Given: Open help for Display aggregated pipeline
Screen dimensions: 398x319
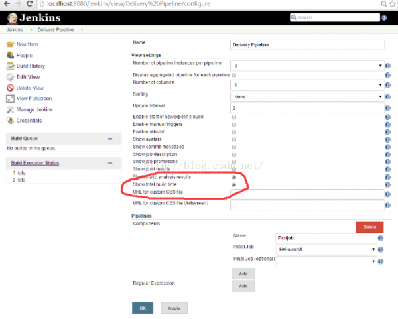Looking at the screenshot, I should pyautogui.click(x=387, y=75).
